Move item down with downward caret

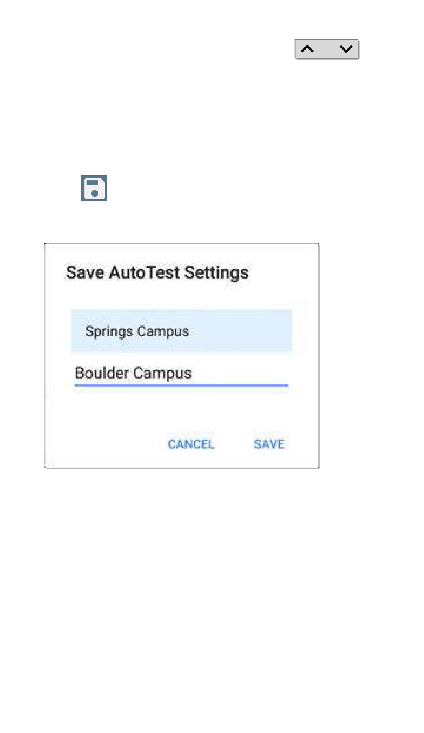(x=346, y=49)
